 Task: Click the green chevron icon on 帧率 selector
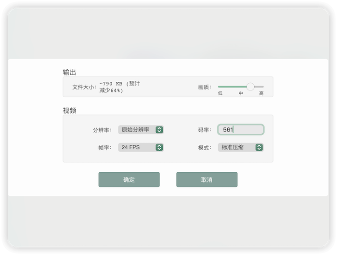click(x=159, y=147)
